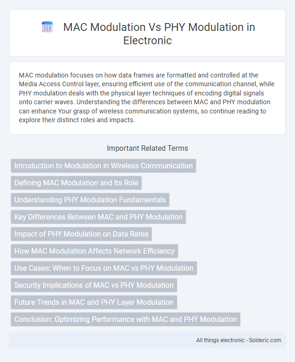Select Security Implications of MAC vs PHY Modulation
295x362 pixels.
94,285
